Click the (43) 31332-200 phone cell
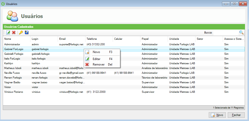Image resolution: width=249 pixels, height=121 pixels. tap(96, 44)
